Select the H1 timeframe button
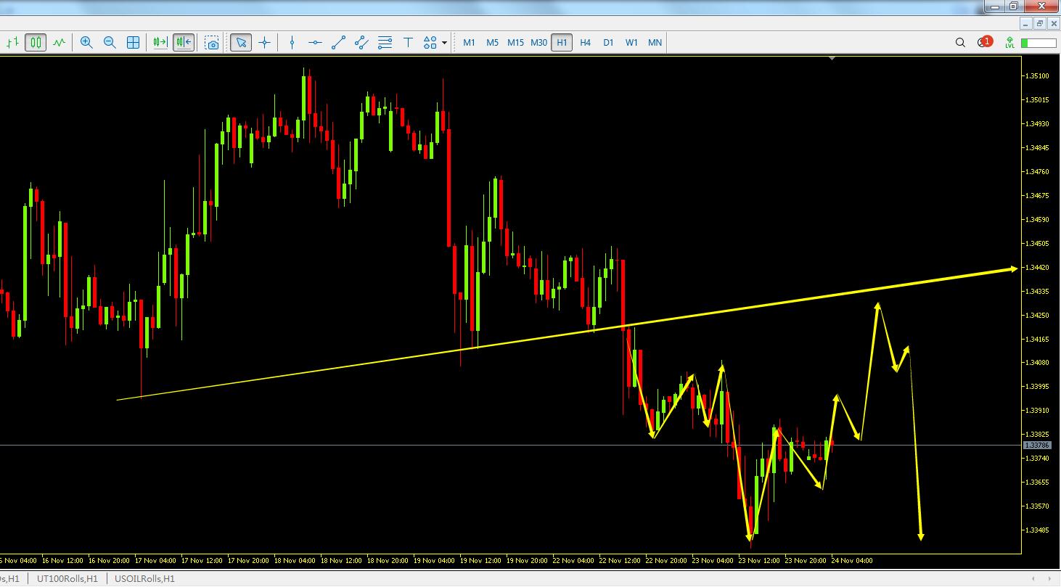Screen dimensions: 1061x587 (x=562, y=43)
